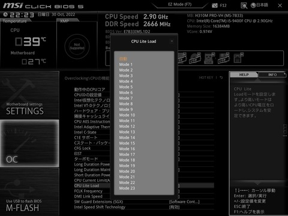Switch to the HELP tab
The width and height of the screenshot is (288, 216).
pos(244,74)
